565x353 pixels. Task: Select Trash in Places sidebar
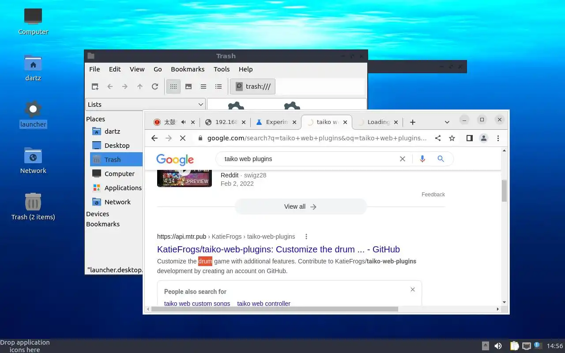coord(116,159)
